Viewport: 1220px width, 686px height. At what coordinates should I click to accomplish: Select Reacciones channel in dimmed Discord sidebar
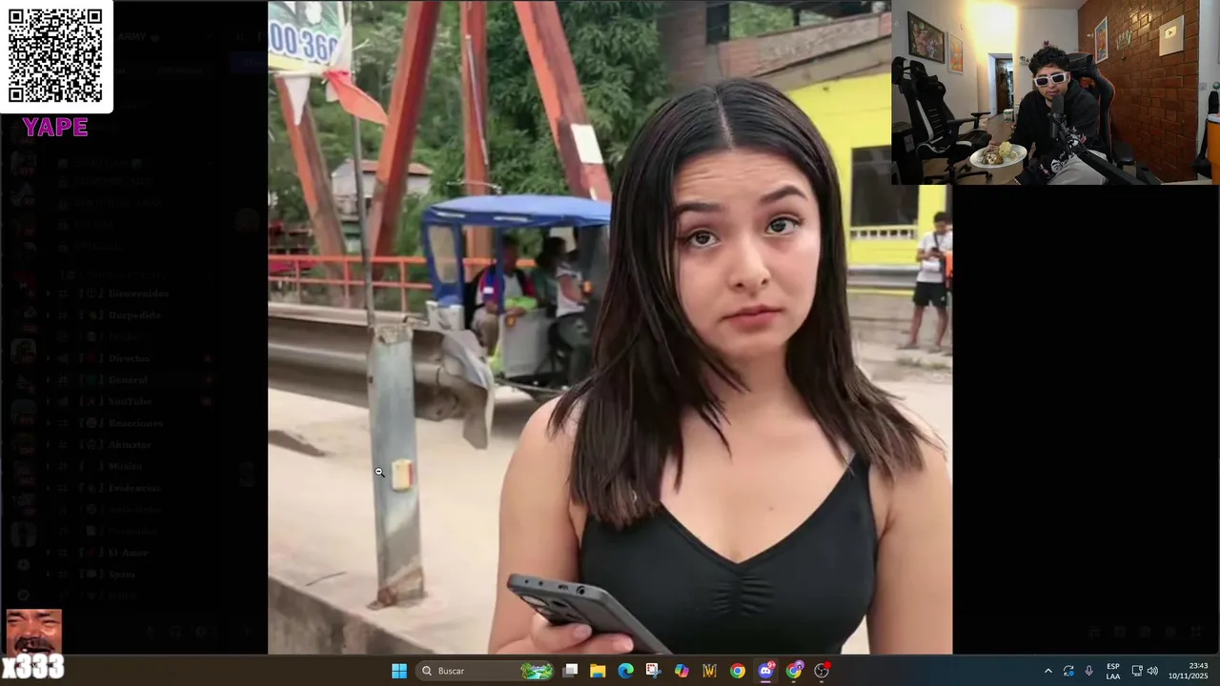point(135,423)
